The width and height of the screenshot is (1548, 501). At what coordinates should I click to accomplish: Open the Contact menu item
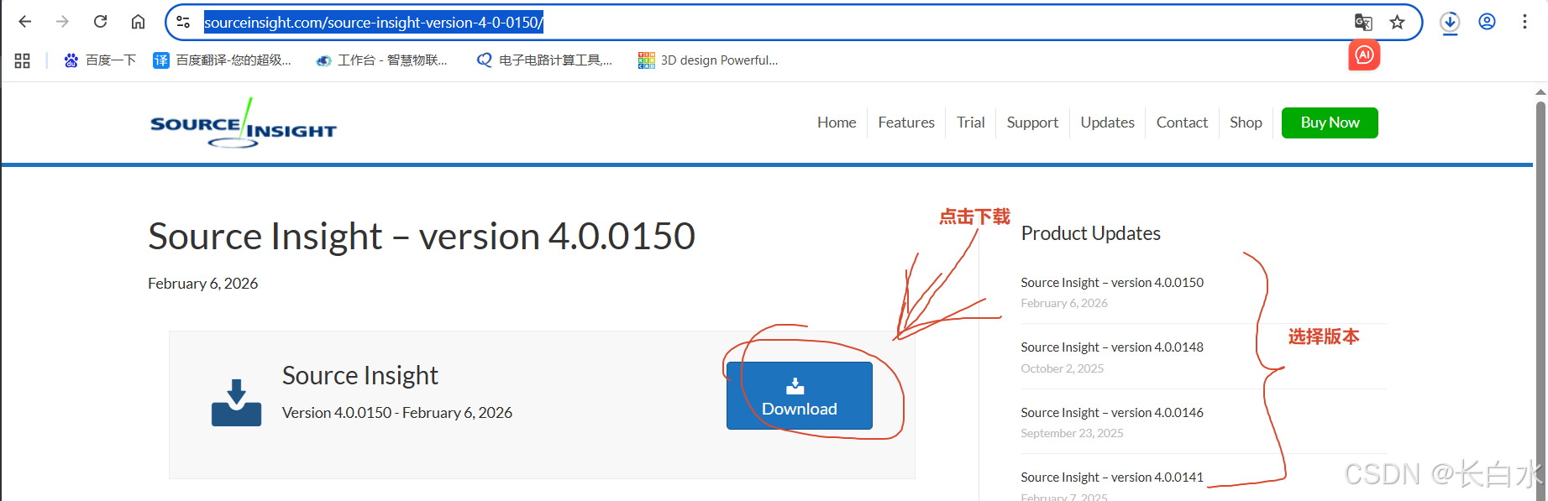tap(1182, 123)
